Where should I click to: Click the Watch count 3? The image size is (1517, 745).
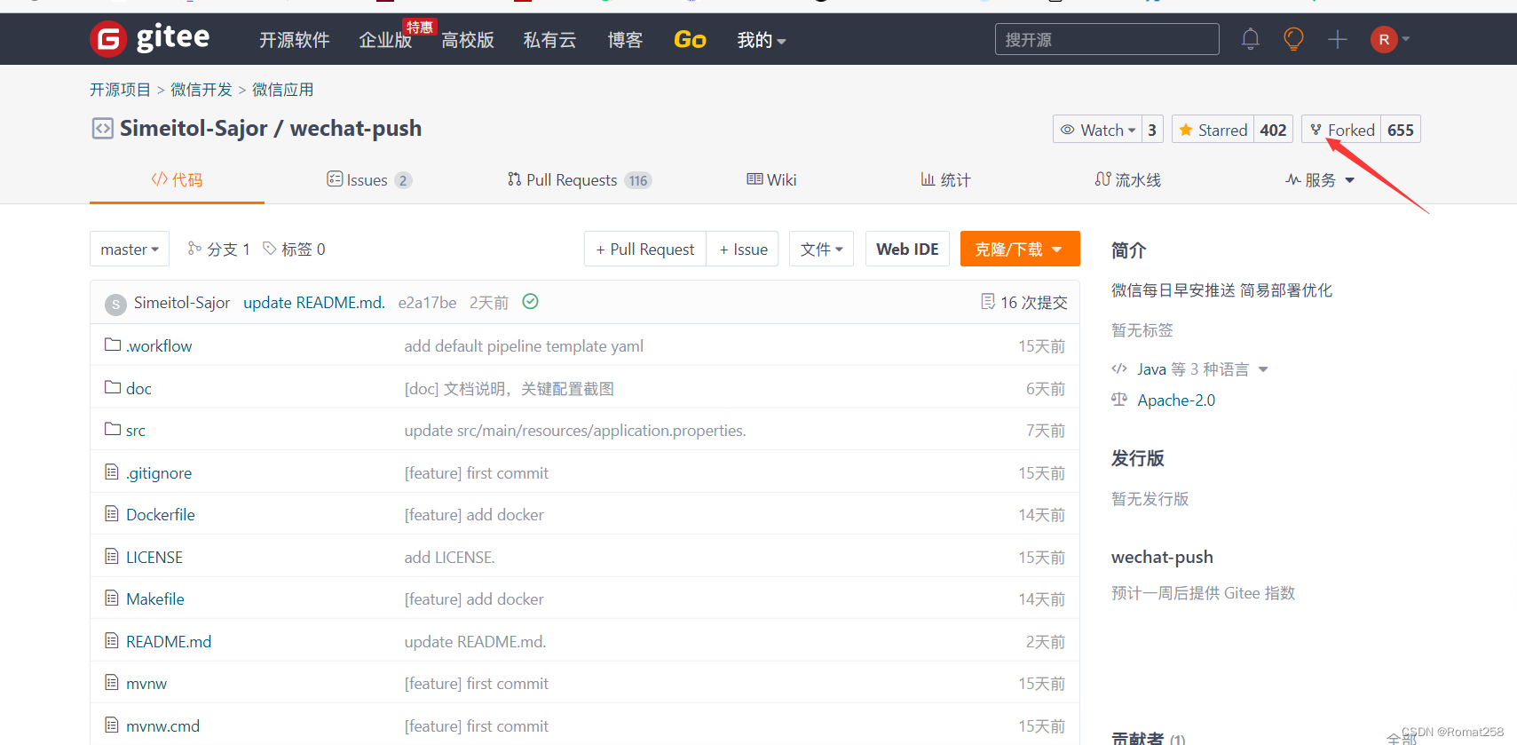coord(1152,130)
